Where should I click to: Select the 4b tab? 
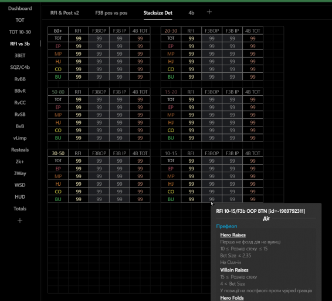pos(191,13)
